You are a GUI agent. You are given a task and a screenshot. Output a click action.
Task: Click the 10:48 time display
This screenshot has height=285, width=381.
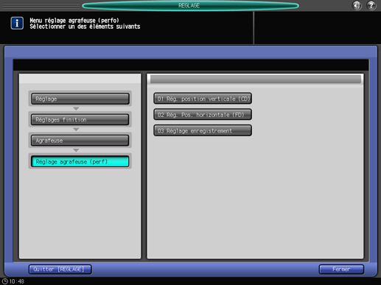click(x=17, y=281)
